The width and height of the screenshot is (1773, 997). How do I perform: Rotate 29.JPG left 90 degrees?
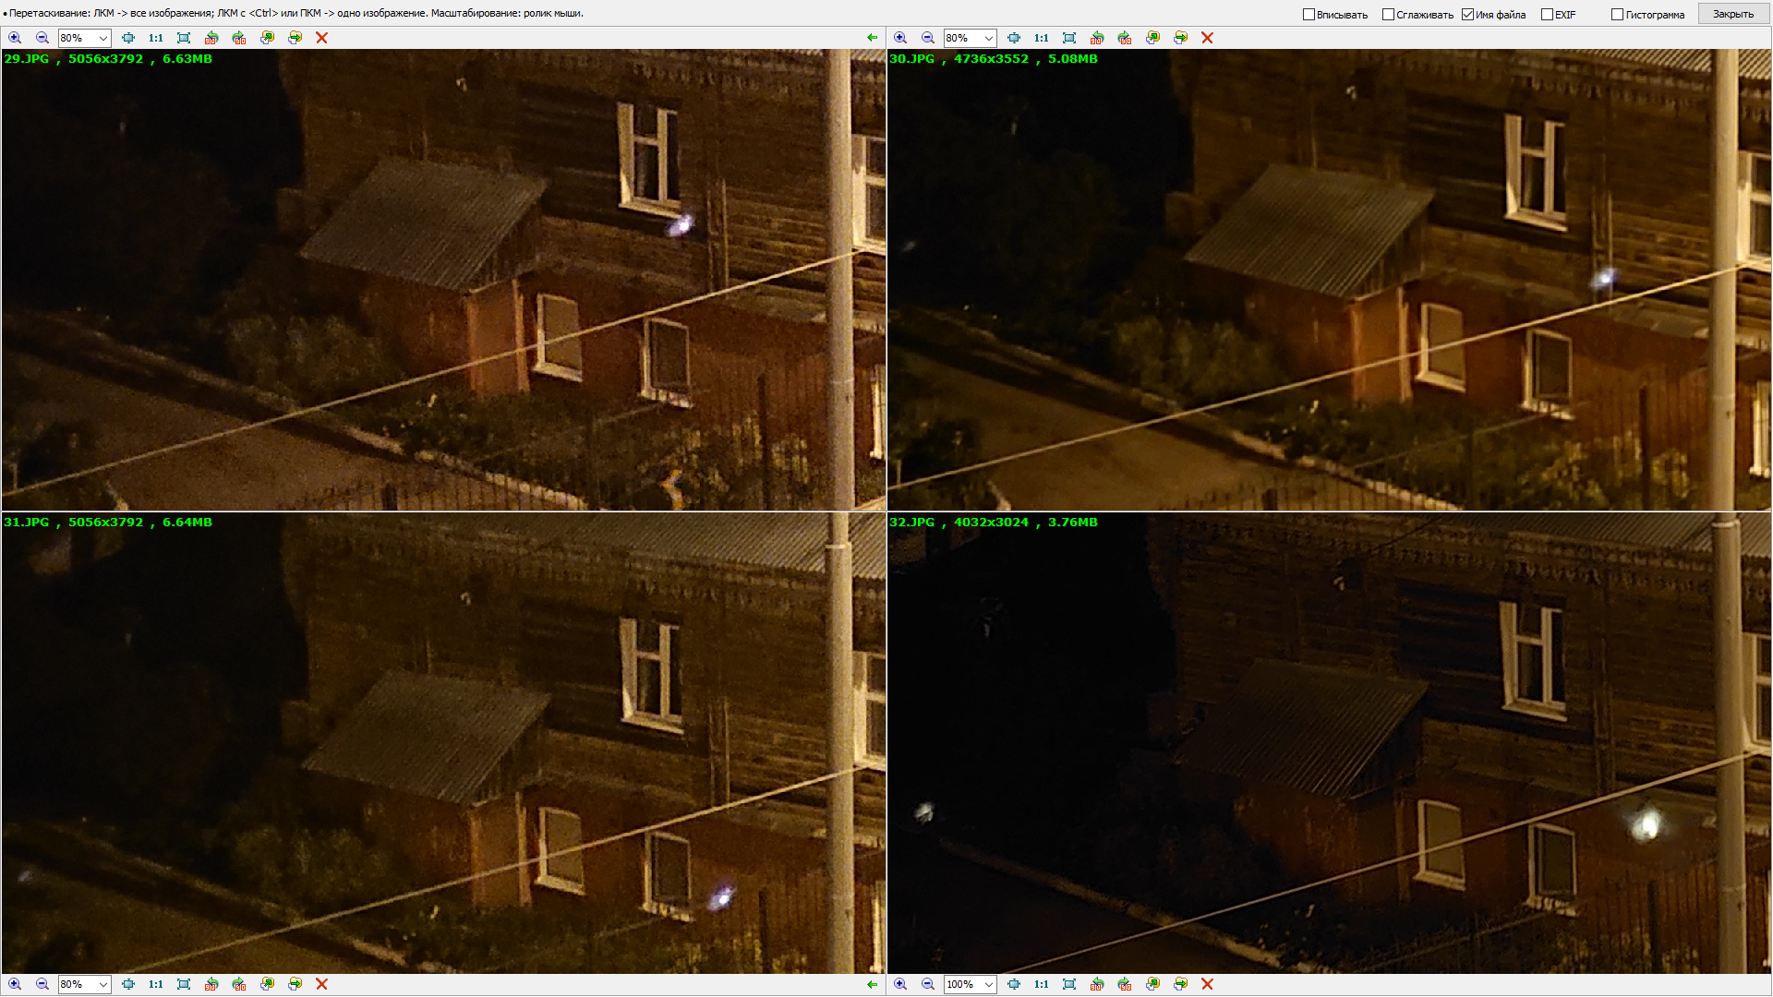pos(211,38)
